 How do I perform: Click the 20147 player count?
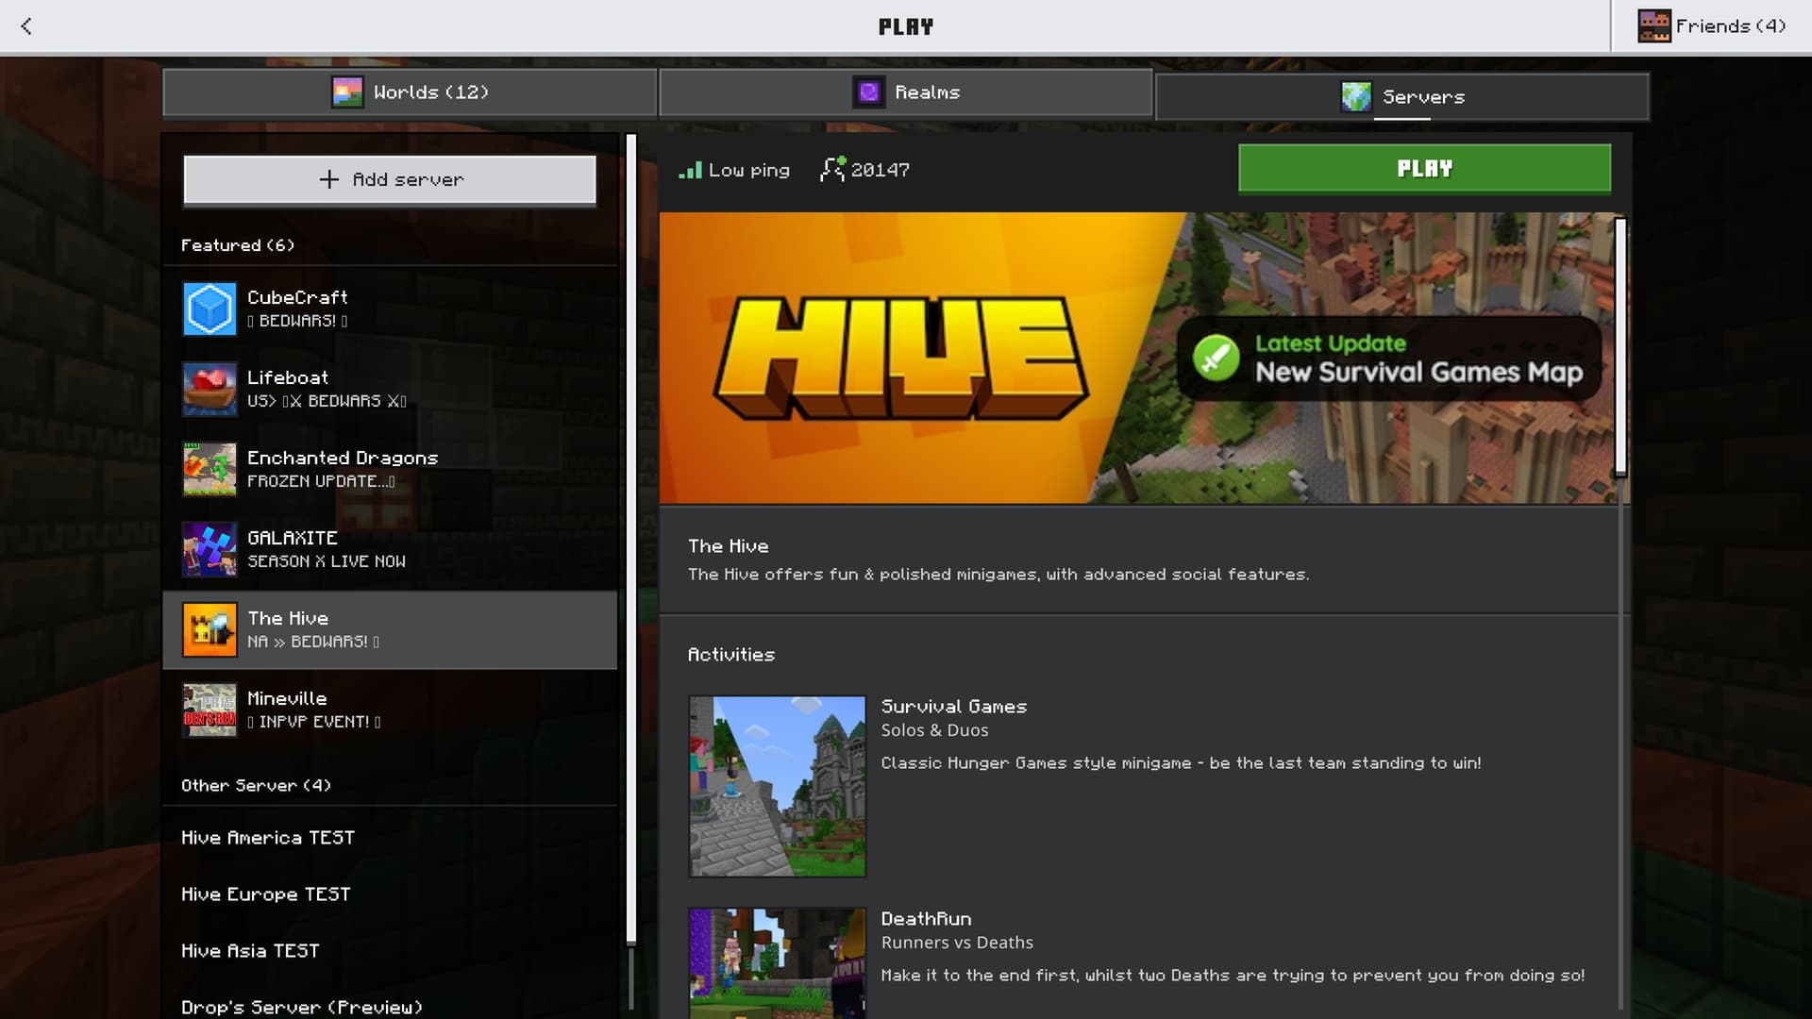[x=881, y=170]
